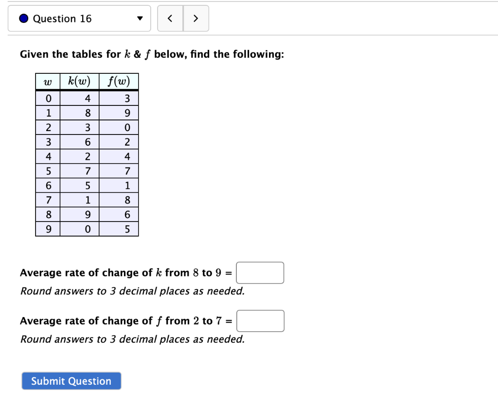Click the previous question arrow
This screenshot has height=408, width=498.
pos(170,18)
